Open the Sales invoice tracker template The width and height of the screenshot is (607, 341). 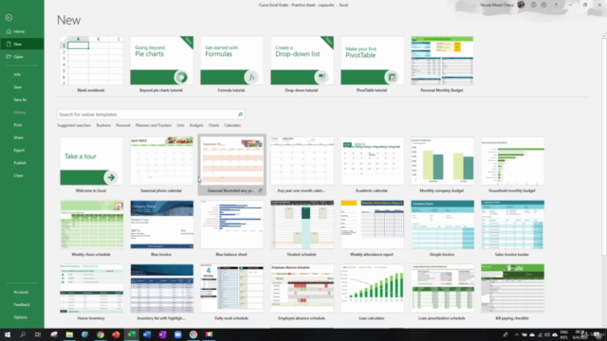(512, 229)
